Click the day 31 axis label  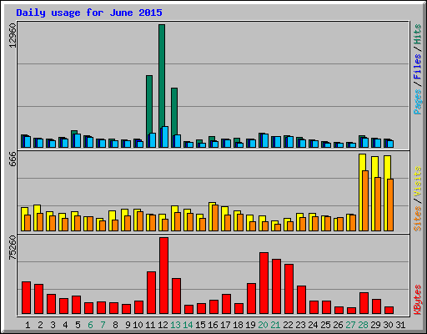click(x=400, y=325)
